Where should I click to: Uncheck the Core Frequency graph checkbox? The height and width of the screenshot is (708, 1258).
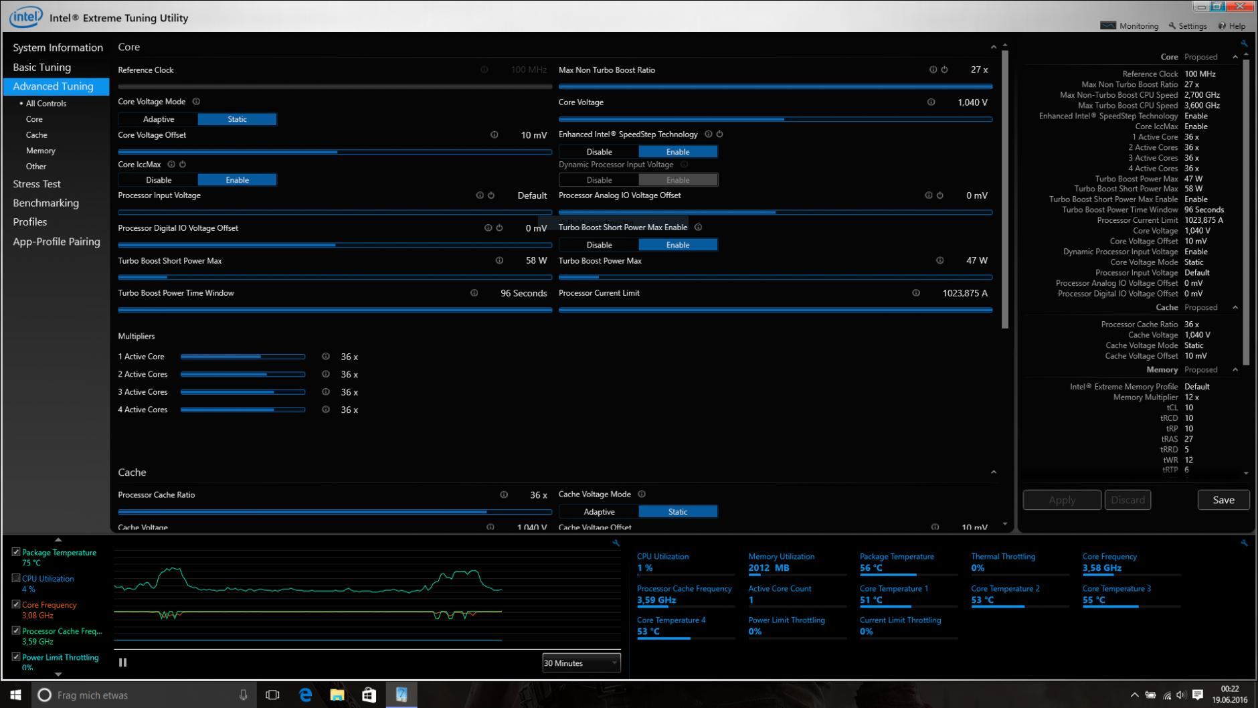point(16,604)
